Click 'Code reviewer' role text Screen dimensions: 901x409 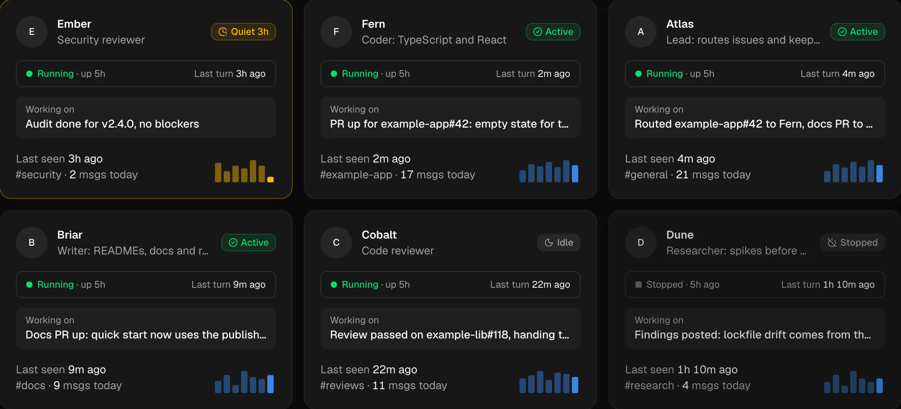coord(398,251)
